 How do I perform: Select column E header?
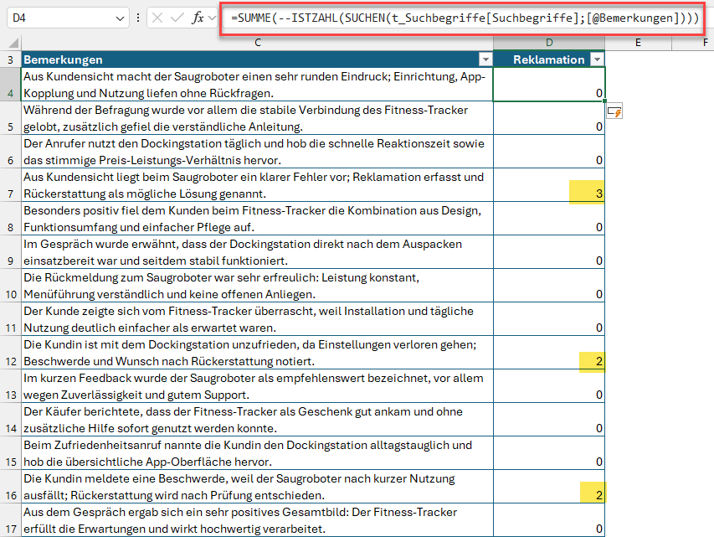638,43
